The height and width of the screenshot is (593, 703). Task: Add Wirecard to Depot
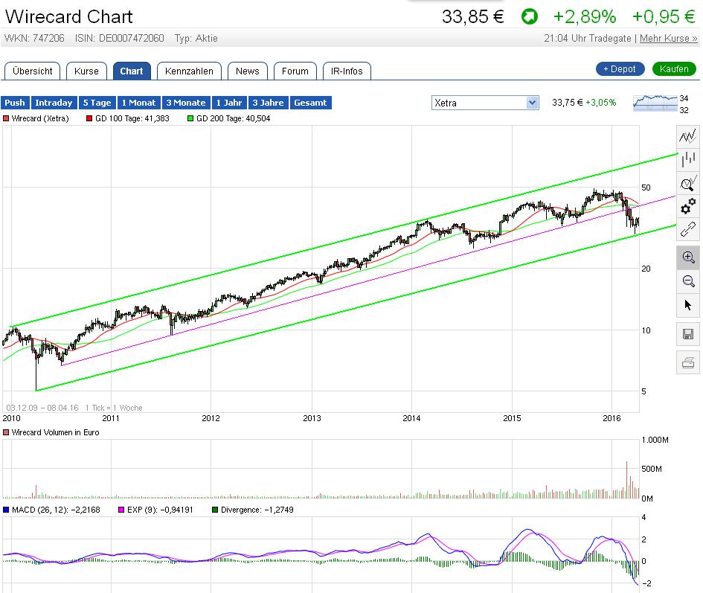pyautogui.click(x=620, y=68)
